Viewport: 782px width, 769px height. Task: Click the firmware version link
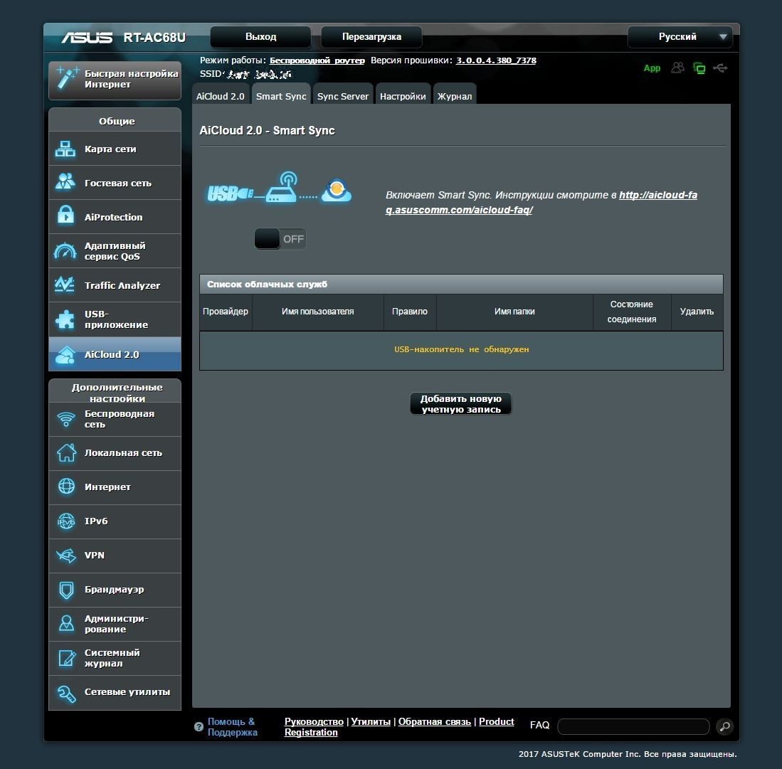pyautogui.click(x=496, y=60)
